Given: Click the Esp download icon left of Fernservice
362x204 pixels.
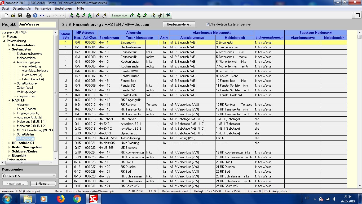Looking at the screenshot, I should pos(78,15).
